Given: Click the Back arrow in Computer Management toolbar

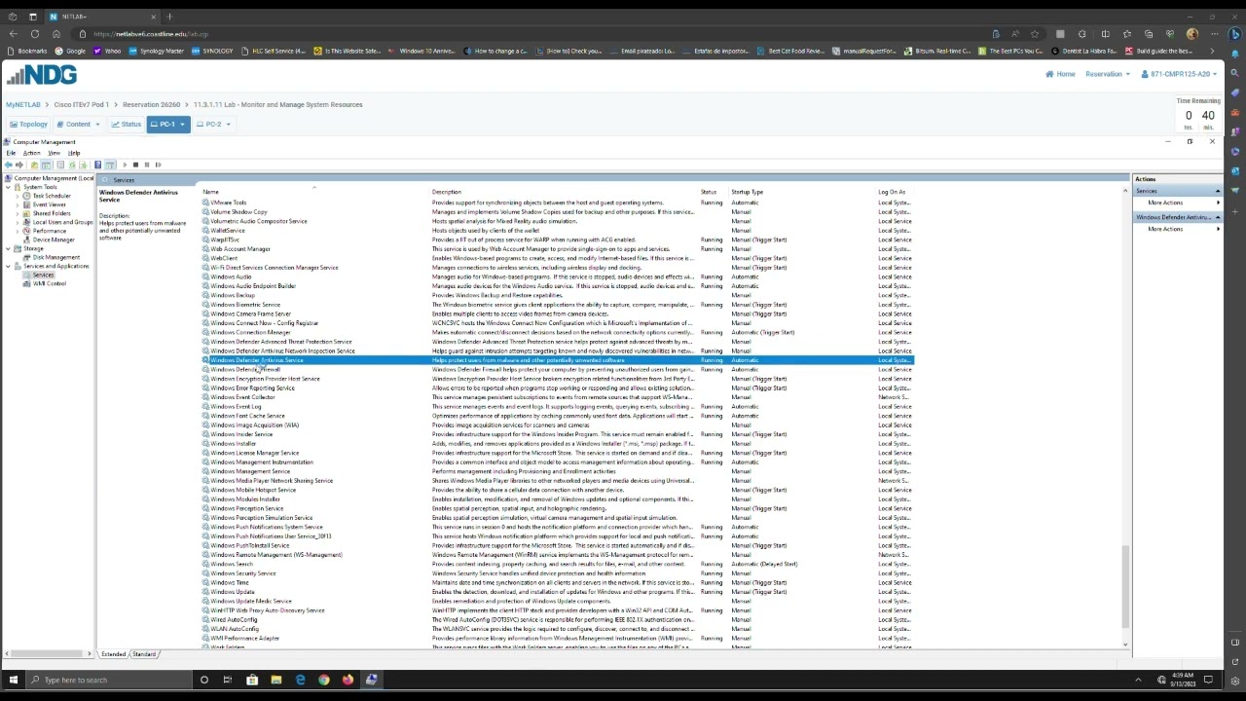Looking at the screenshot, I should (9, 165).
